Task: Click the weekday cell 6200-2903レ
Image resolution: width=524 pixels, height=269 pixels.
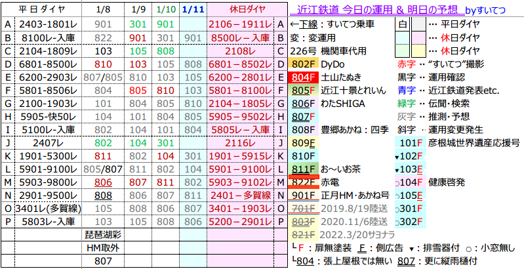Action: click(x=49, y=77)
